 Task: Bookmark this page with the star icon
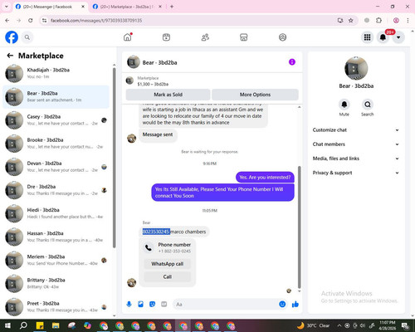(x=351, y=20)
